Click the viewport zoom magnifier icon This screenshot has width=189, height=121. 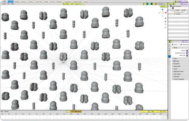(x=165, y=18)
